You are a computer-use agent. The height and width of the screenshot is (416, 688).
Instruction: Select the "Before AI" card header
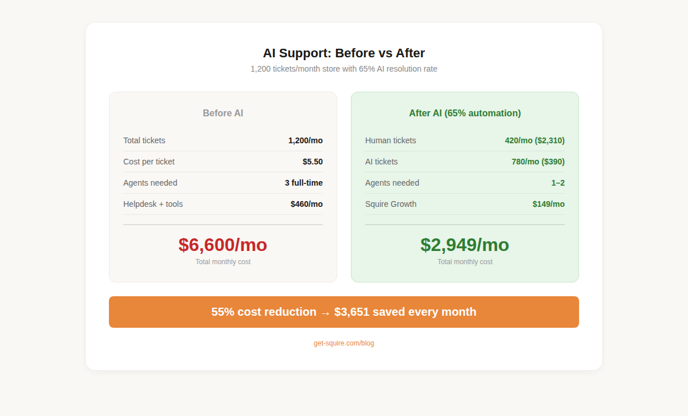point(222,113)
